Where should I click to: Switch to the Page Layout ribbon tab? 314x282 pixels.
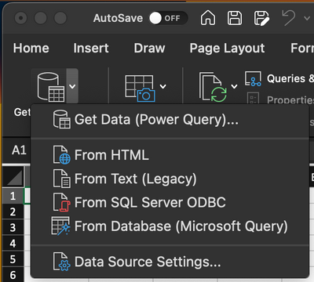[227, 49]
